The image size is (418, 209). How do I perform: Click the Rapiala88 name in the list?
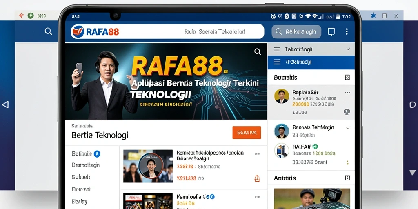[305, 93]
